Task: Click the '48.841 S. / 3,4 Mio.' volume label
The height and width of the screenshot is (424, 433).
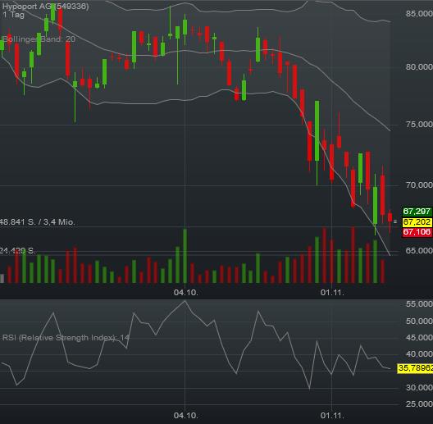Action: click(x=37, y=221)
